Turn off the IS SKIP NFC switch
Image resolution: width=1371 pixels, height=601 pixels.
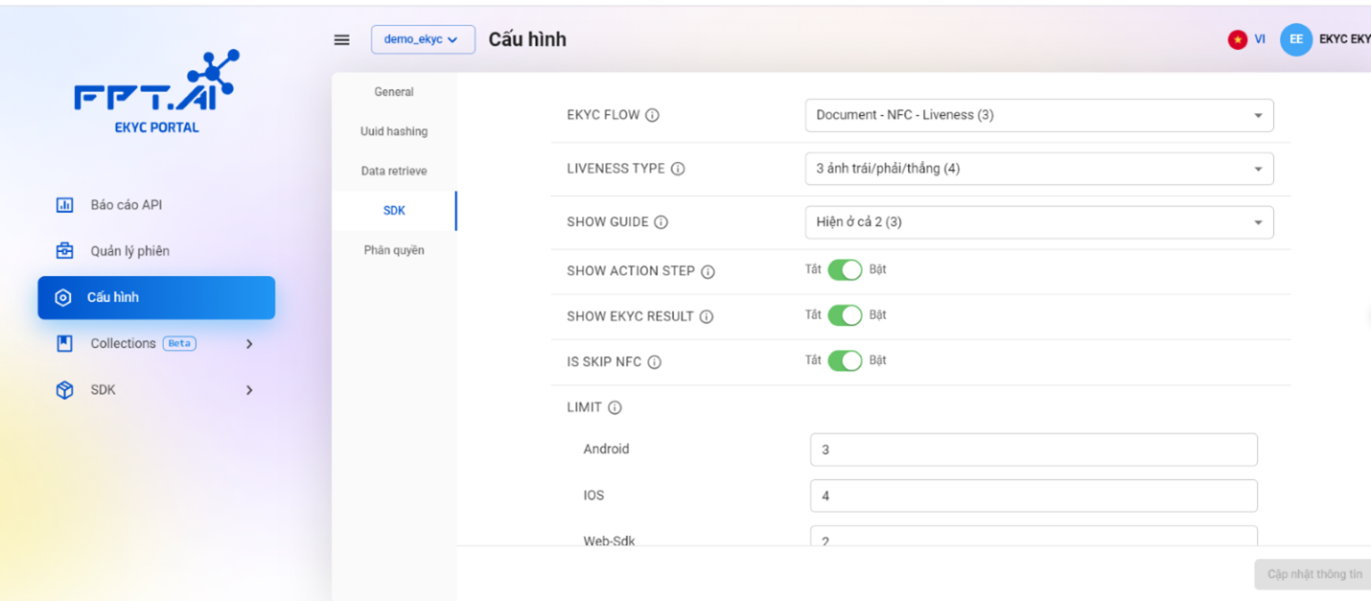[845, 360]
